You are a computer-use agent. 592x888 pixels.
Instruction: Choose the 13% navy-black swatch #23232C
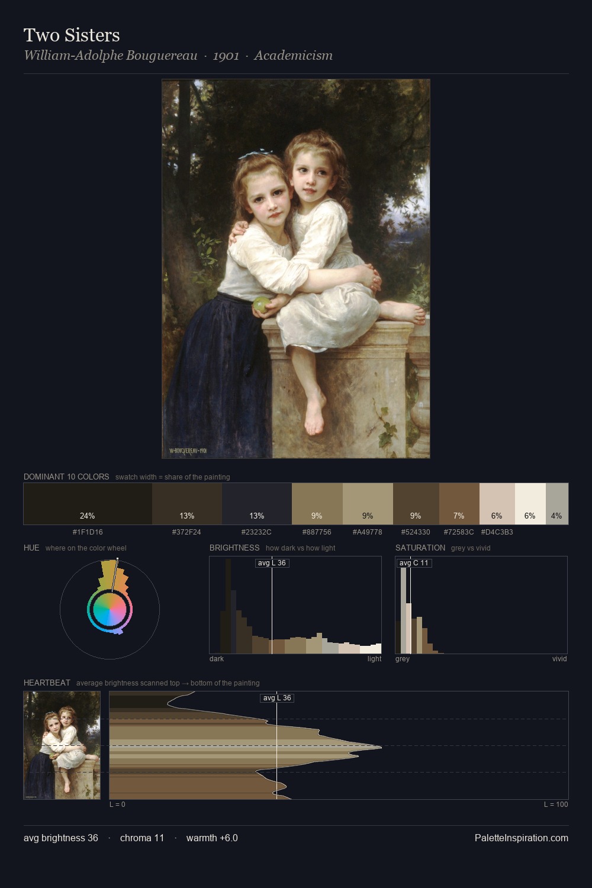tap(257, 504)
